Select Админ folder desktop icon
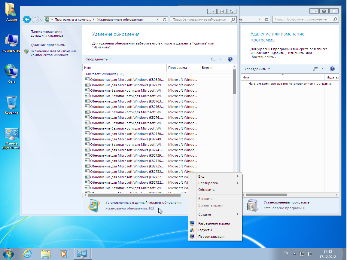 11,12
